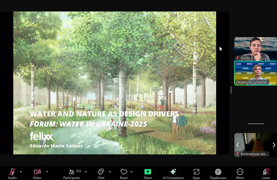This screenshot has width=277, height=180.
Task: Show previous participant with left arrow
Action: [x=238, y=145]
